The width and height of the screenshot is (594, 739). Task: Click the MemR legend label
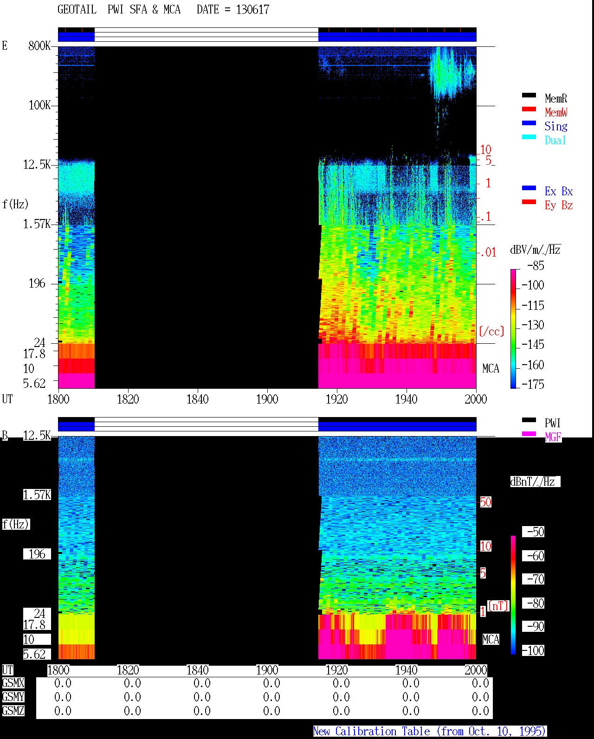[x=556, y=98]
